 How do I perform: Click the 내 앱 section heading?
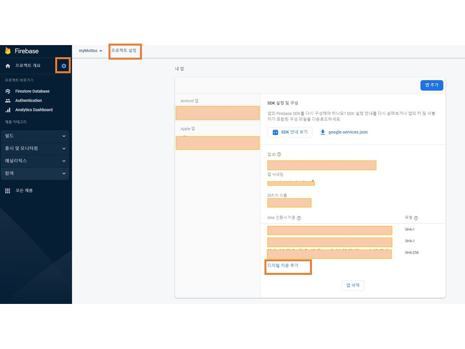(x=179, y=68)
